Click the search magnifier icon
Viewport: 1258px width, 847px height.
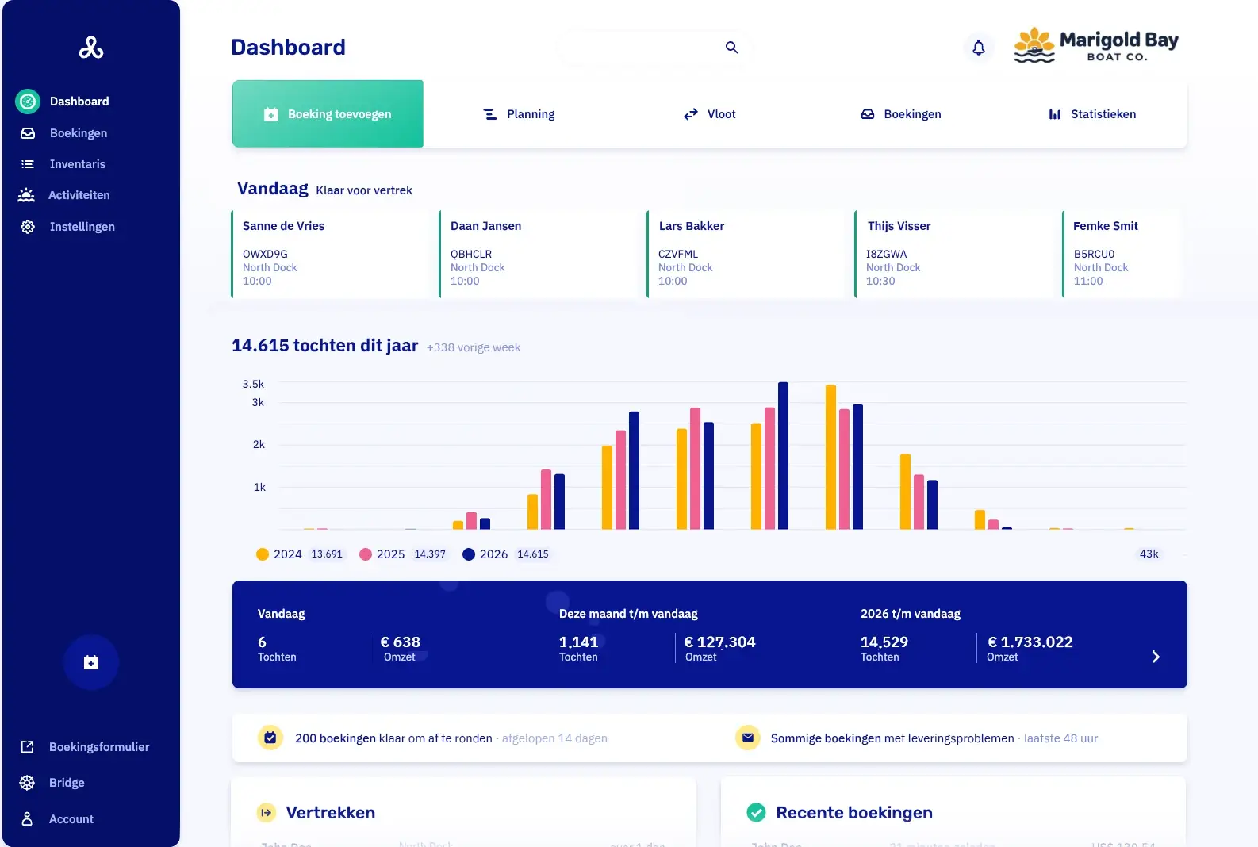click(x=731, y=48)
